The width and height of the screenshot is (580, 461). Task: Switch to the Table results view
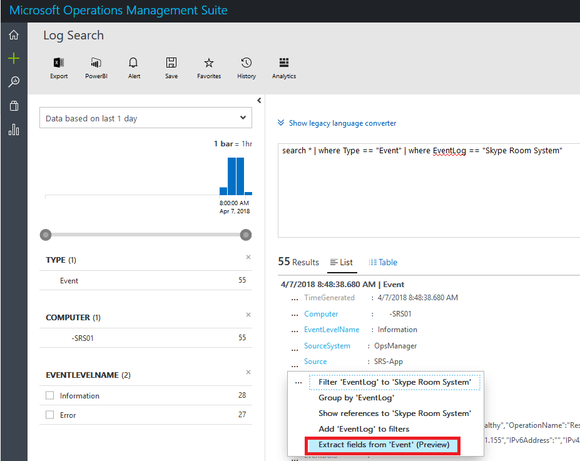pos(383,263)
